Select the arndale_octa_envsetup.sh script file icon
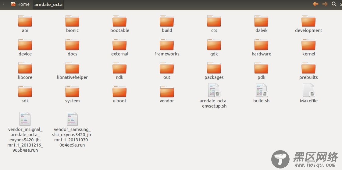This screenshot has height=170, width=342. pyautogui.click(x=214, y=90)
